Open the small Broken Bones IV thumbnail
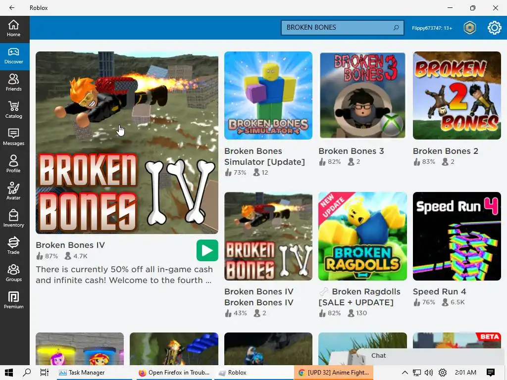 click(x=268, y=236)
